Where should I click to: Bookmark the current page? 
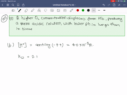point(18,5)
